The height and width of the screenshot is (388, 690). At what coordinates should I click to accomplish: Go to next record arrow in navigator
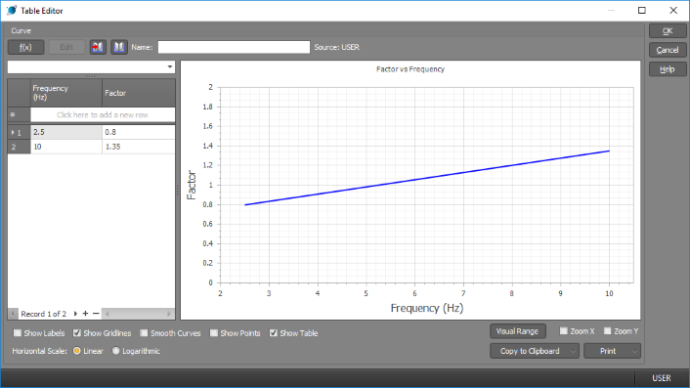point(75,314)
